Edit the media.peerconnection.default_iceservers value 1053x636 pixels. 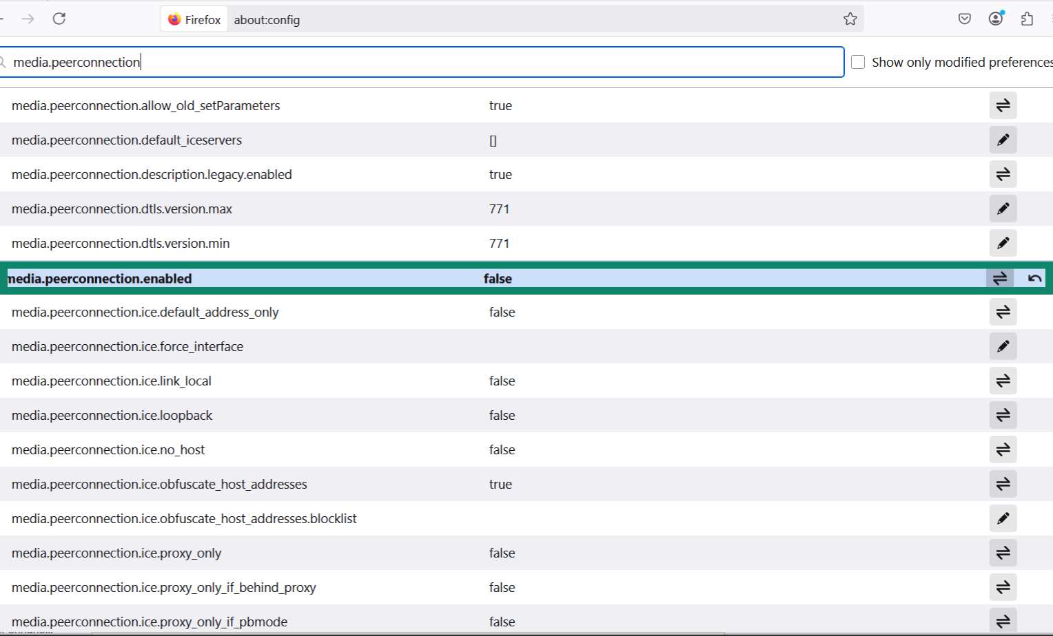(1003, 140)
